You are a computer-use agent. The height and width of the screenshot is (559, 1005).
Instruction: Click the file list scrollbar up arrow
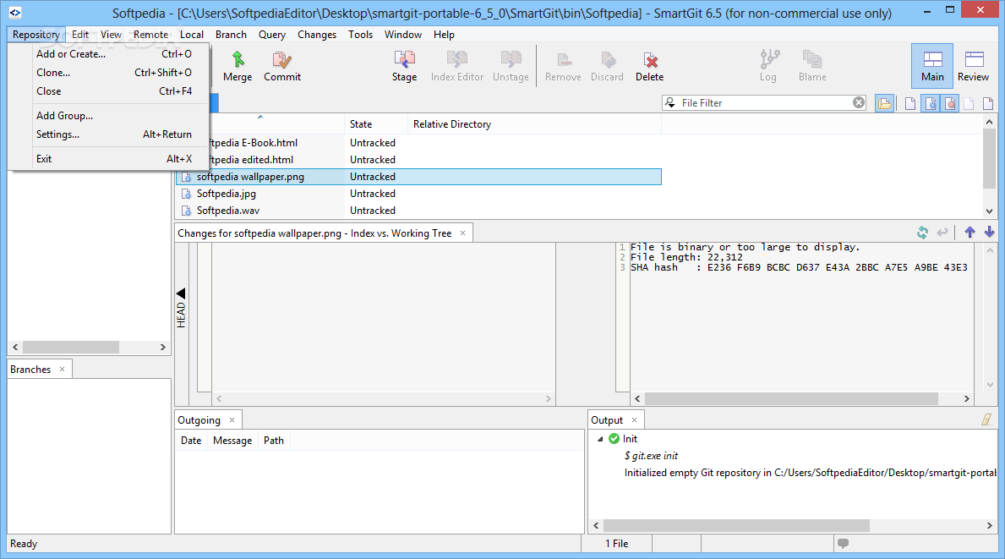coord(989,122)
